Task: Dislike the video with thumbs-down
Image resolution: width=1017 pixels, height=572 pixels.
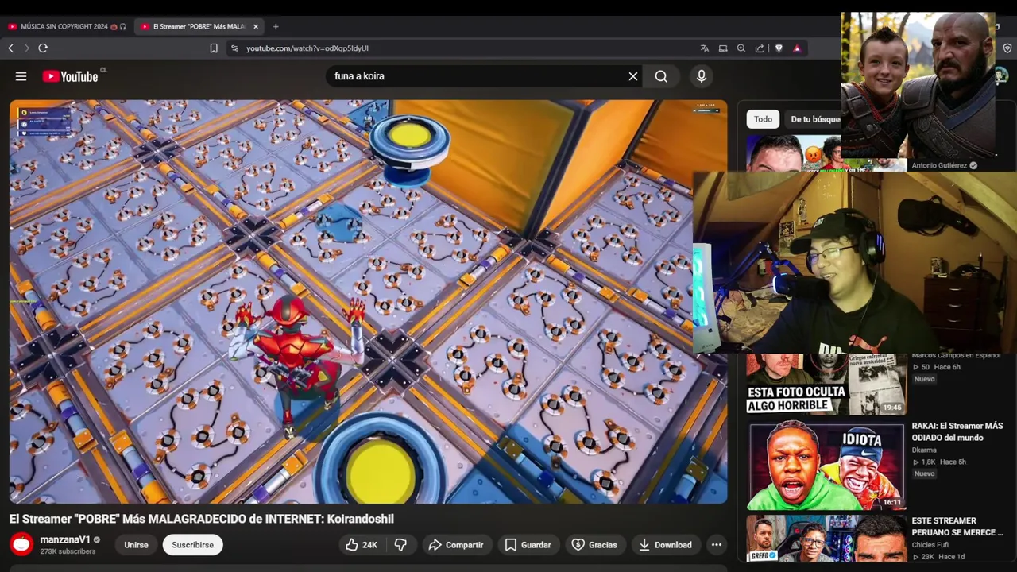Action: click(401, 545)
